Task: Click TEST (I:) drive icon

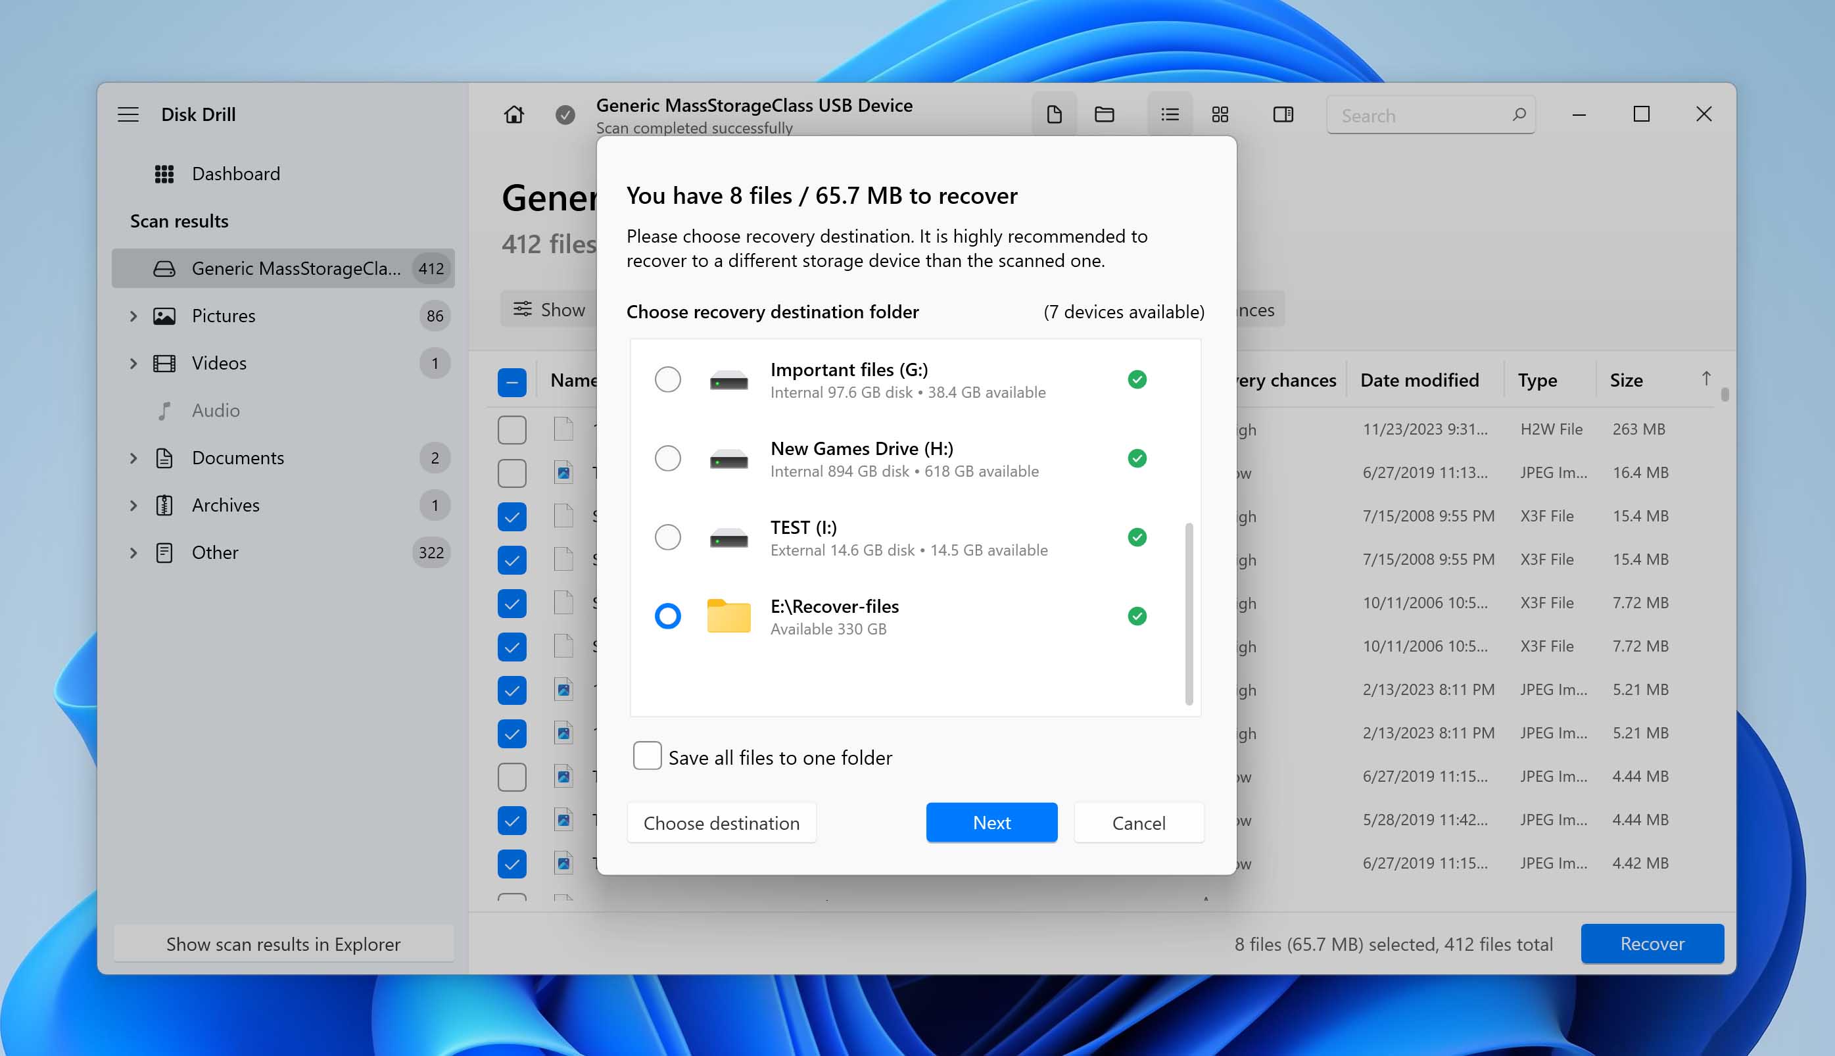Action: pyautogui.click(x=728, y=538)
